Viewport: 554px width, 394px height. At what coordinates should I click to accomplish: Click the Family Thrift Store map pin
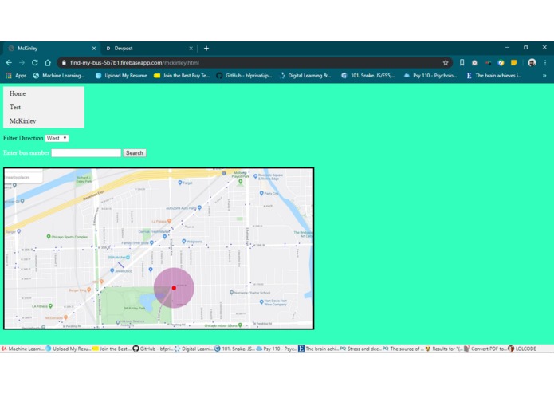[x=151, y=242]
